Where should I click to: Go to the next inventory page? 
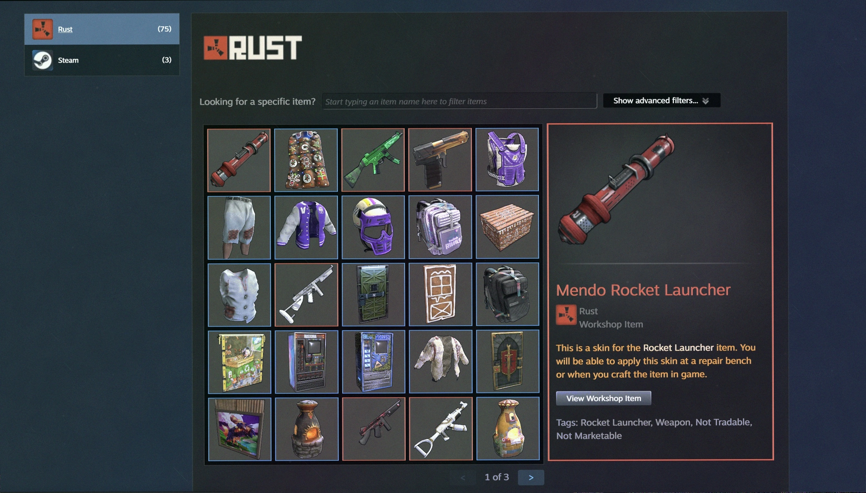coord(531,478)
